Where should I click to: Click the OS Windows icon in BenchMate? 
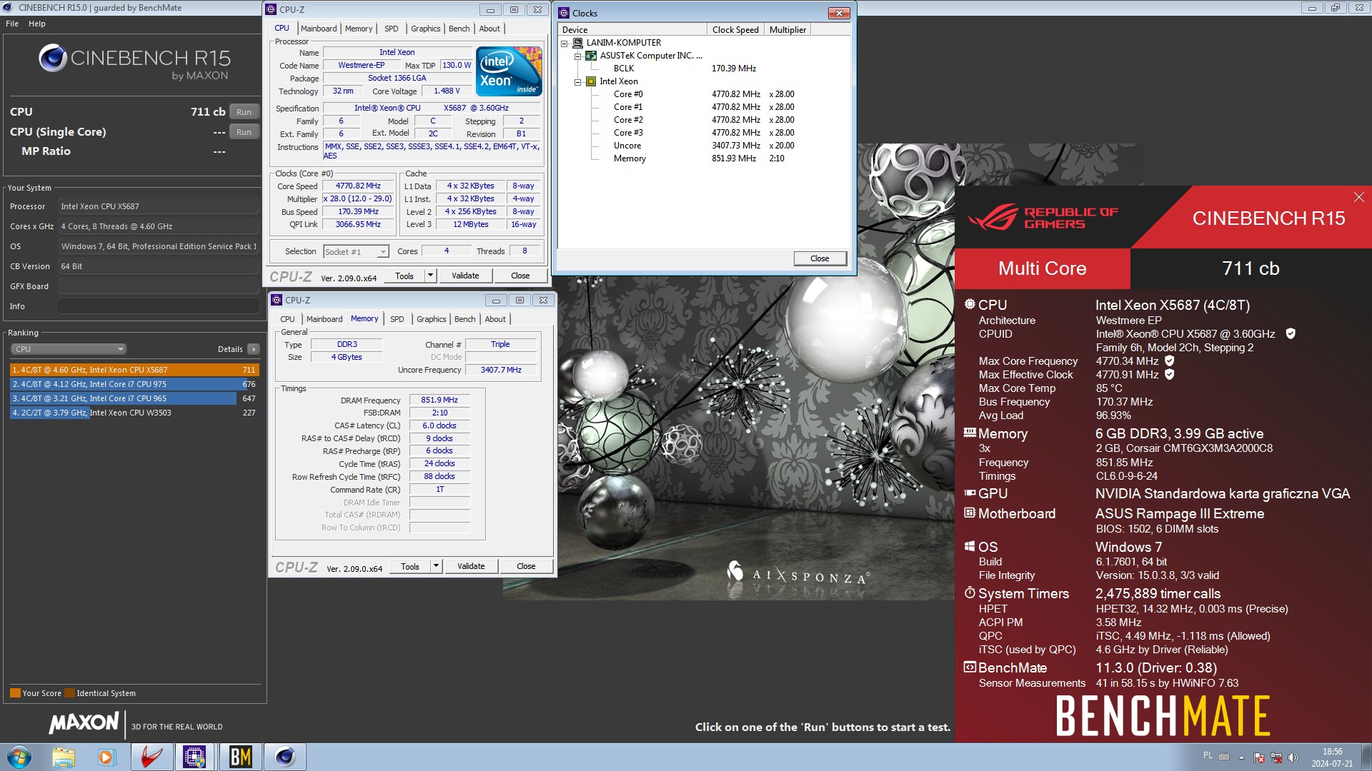pyautogui.click(x=970, y=546)
